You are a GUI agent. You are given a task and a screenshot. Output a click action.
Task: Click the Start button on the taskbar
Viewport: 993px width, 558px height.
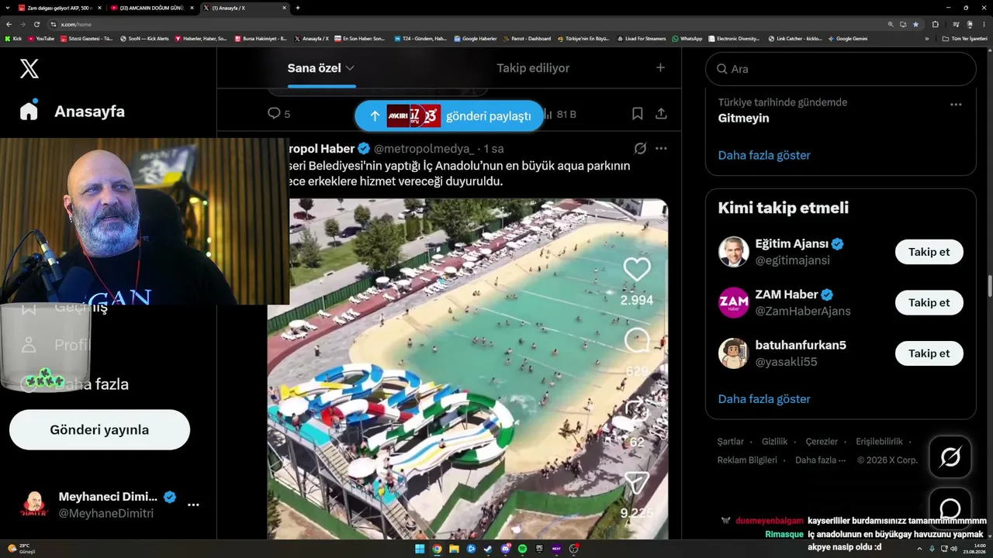point(420,549)
